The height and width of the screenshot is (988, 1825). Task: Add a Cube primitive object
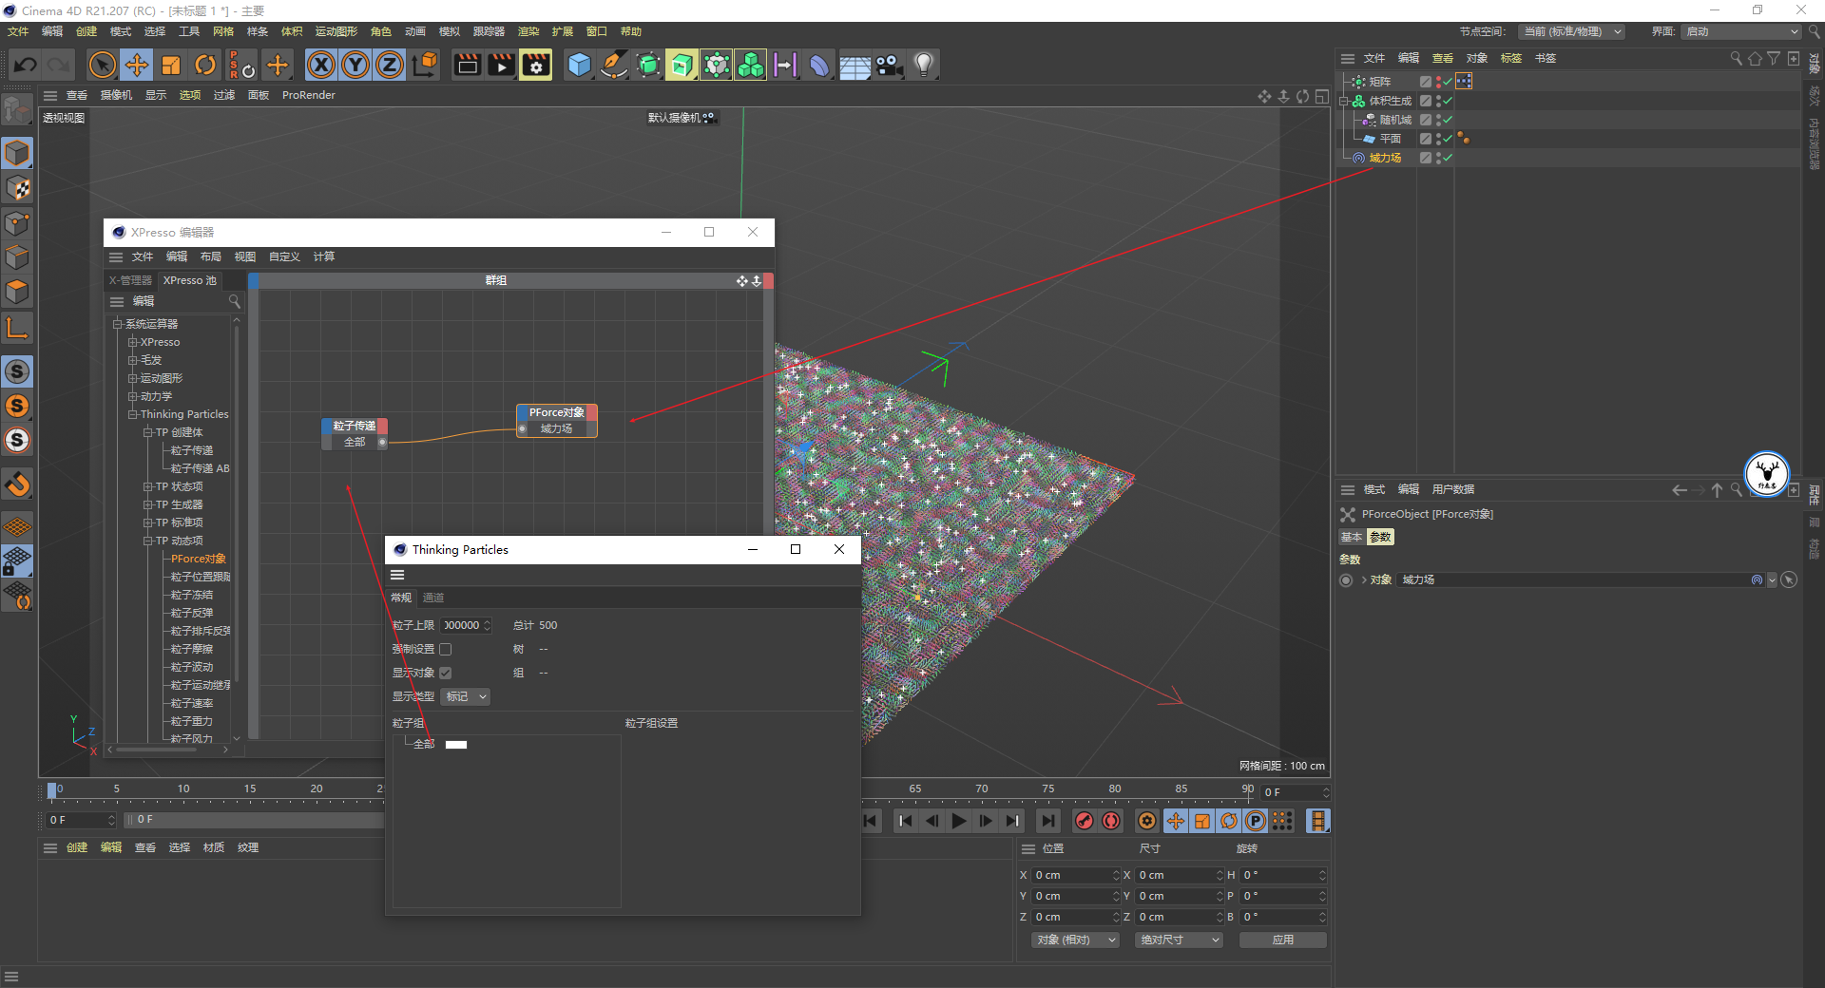click(579, 65)
